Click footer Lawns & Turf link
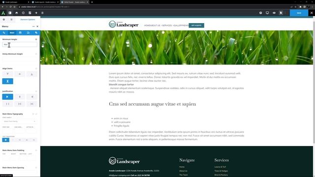Screen dimensions: 315x177 pyautogui.click(x=220, y=167)
